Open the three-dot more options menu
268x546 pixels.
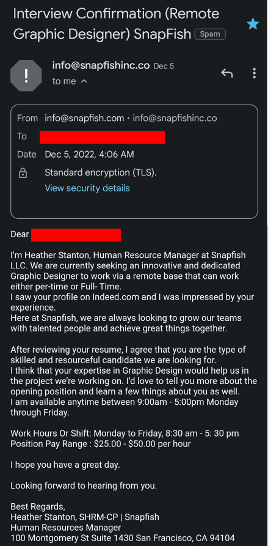point(255,73)
